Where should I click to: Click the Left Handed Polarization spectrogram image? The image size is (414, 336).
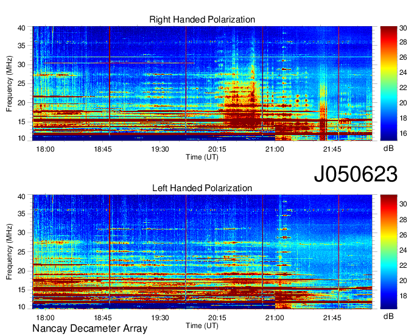point(202,252)
